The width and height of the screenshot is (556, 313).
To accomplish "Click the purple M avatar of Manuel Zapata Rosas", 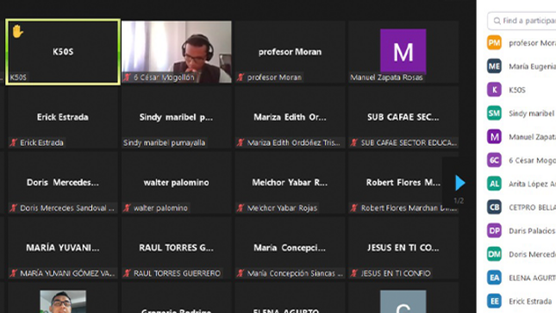I will [403, 52].
